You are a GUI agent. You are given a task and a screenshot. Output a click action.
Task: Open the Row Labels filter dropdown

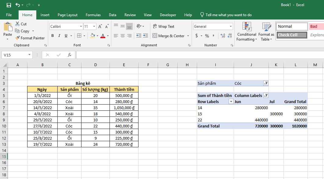pyautogui.click(x=232, y=102)
